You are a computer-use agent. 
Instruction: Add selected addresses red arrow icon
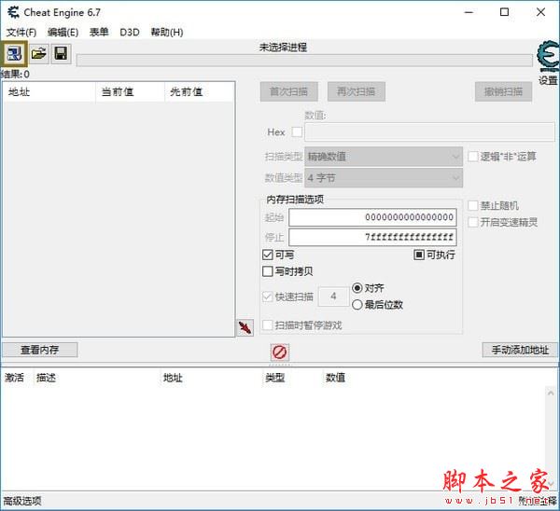pos(245,327)
